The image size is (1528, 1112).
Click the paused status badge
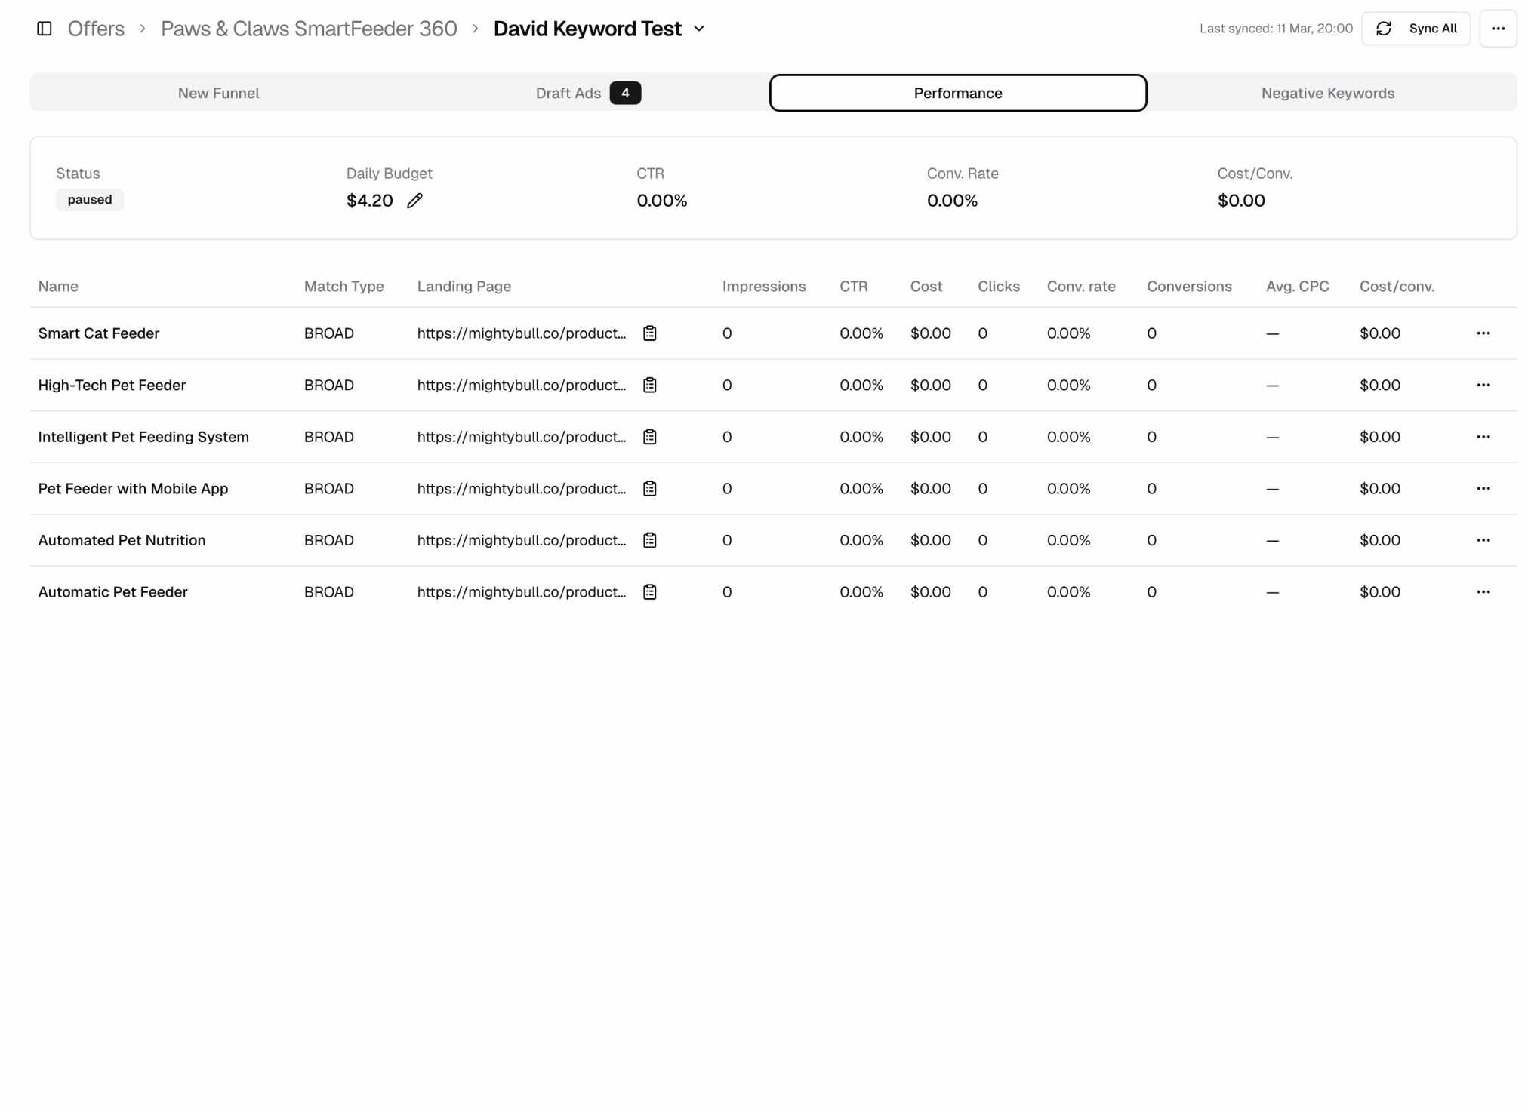[90, 200]
